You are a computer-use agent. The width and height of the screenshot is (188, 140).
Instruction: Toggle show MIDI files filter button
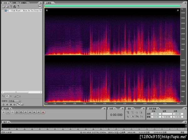tap(14, 104)
